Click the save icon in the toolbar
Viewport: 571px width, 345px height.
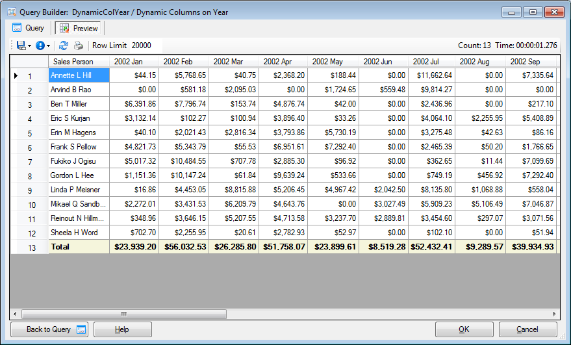pyautogui.click(x=21, y=45)
